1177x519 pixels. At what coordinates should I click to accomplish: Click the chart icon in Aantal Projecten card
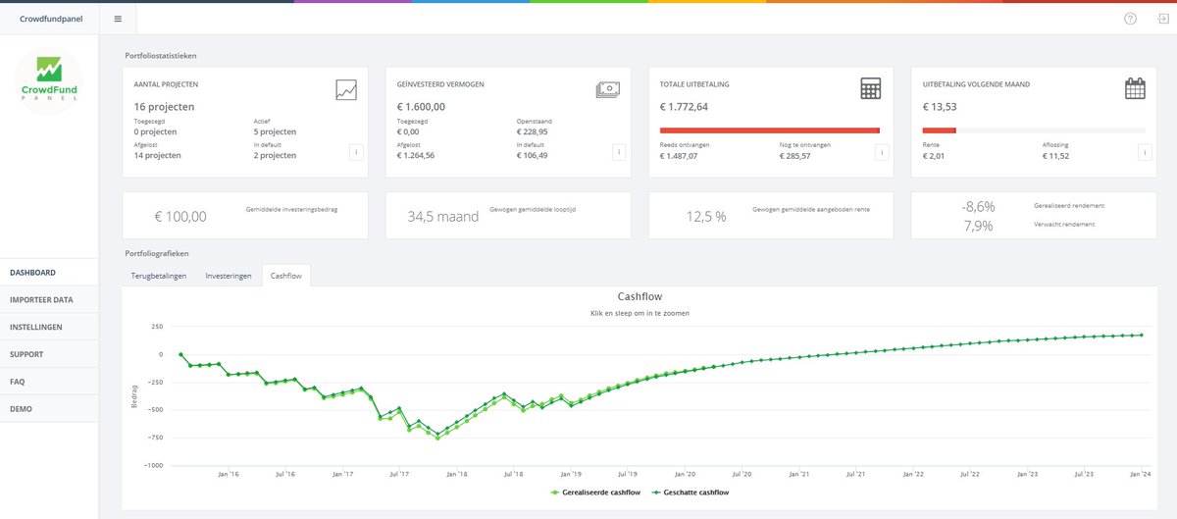click(x=345, y=90)
